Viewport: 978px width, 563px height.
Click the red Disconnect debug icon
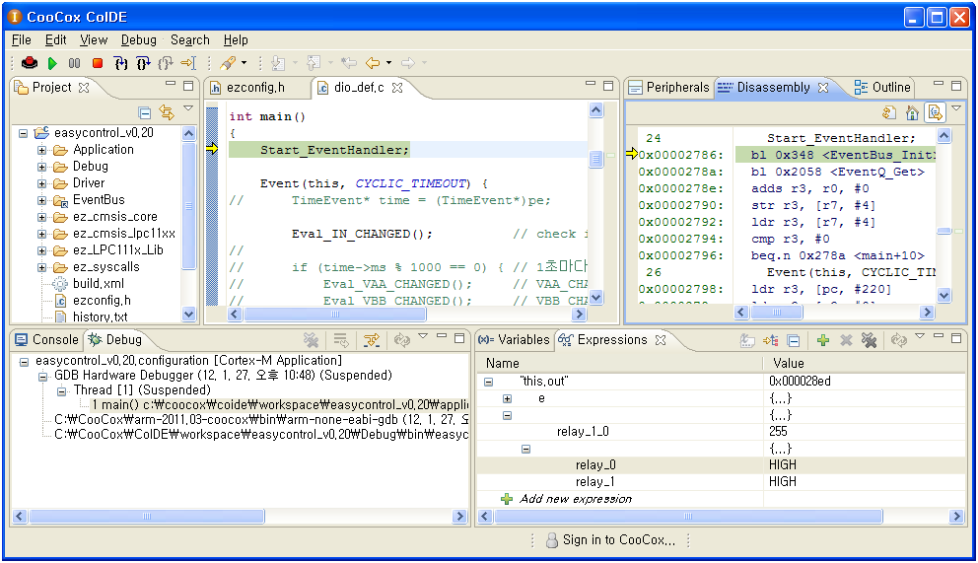pyautogui.click(x=30, y=63)
